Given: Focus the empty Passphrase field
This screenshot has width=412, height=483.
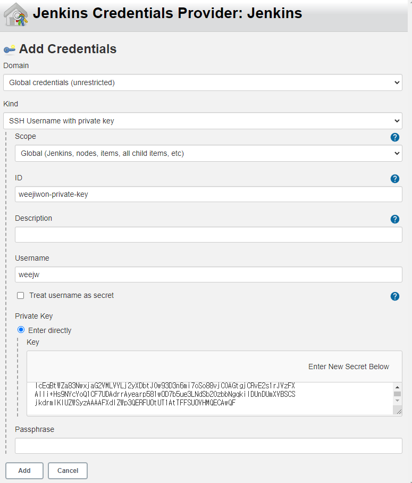Looking at the screenshot, I should 208,446.
